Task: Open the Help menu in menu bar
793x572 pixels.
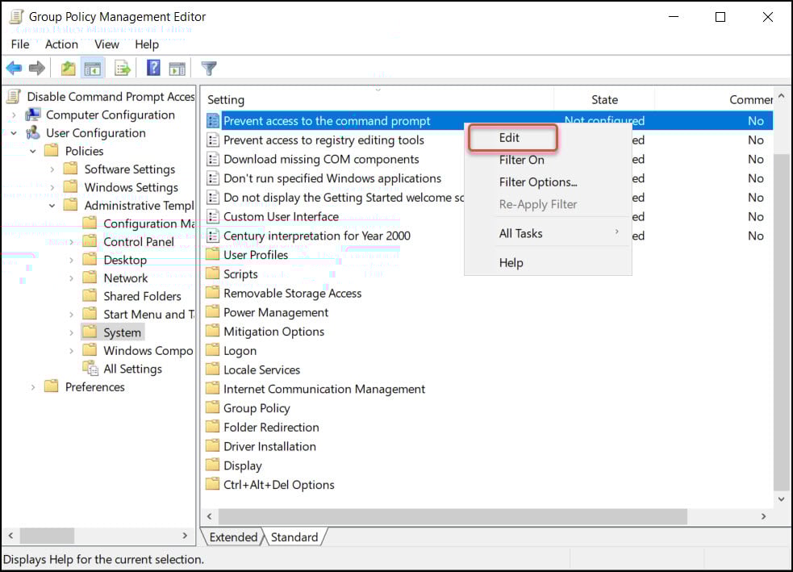Action: [147, 44]
